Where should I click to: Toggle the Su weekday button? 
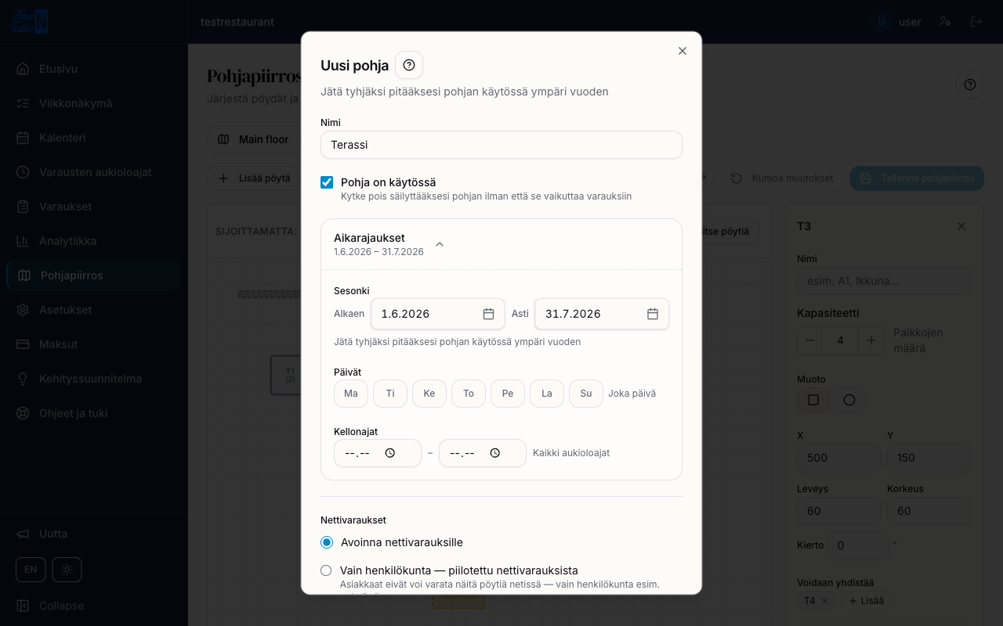click(586, 394)
